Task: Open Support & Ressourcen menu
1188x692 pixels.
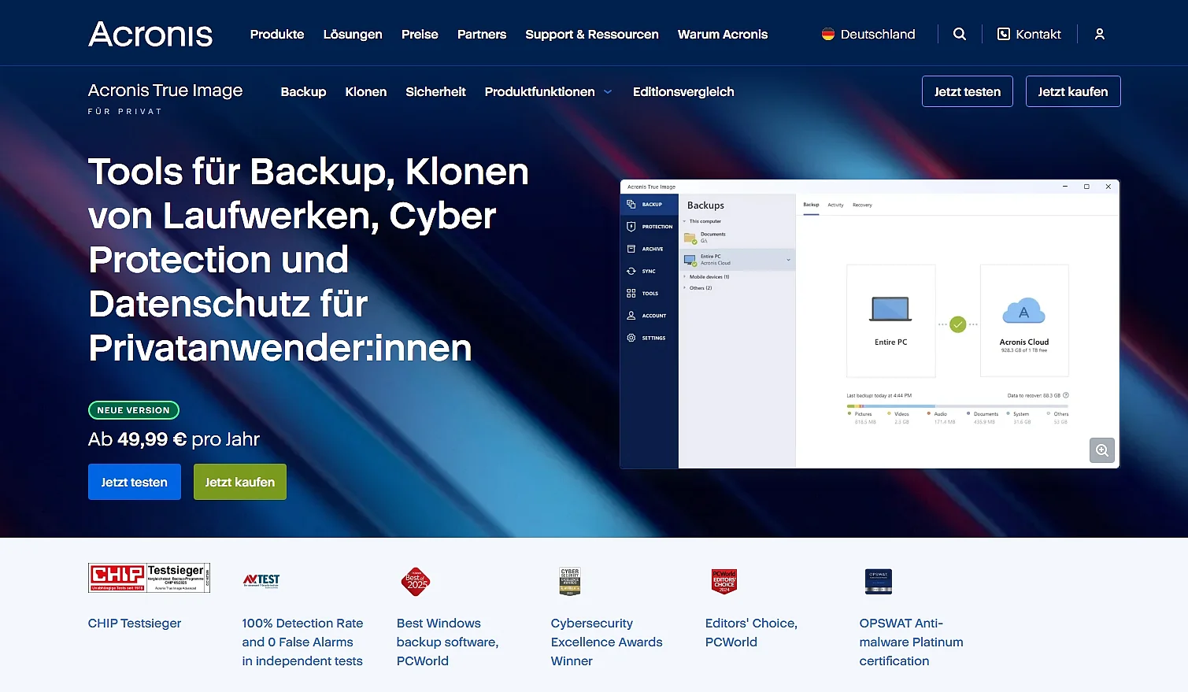Action: (x=592, y=35)
